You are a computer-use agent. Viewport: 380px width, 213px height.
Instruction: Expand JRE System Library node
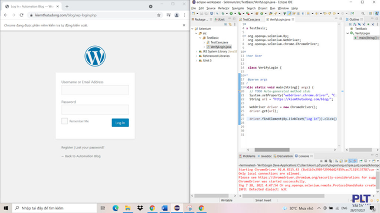point(196,52)
